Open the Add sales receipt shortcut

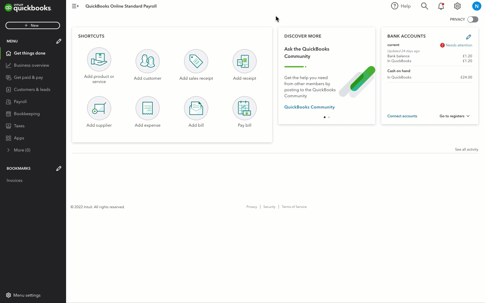[196, 65]
